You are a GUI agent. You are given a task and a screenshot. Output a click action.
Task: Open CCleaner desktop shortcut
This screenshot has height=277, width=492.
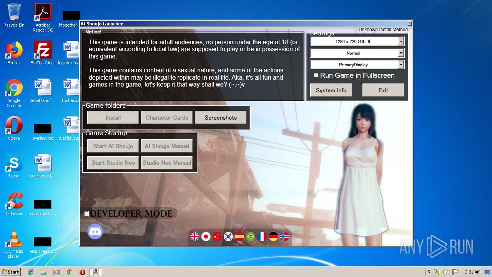click(14, 204)
